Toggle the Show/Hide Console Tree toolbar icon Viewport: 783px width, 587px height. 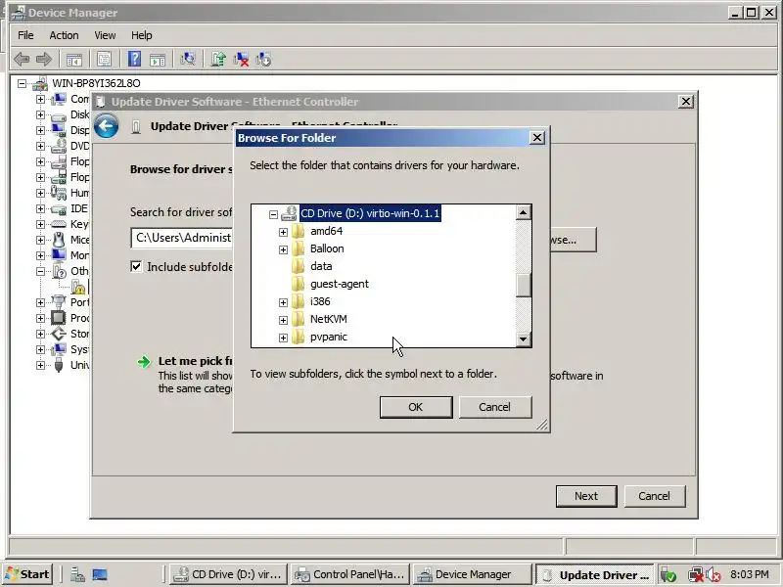pos(74,60)
